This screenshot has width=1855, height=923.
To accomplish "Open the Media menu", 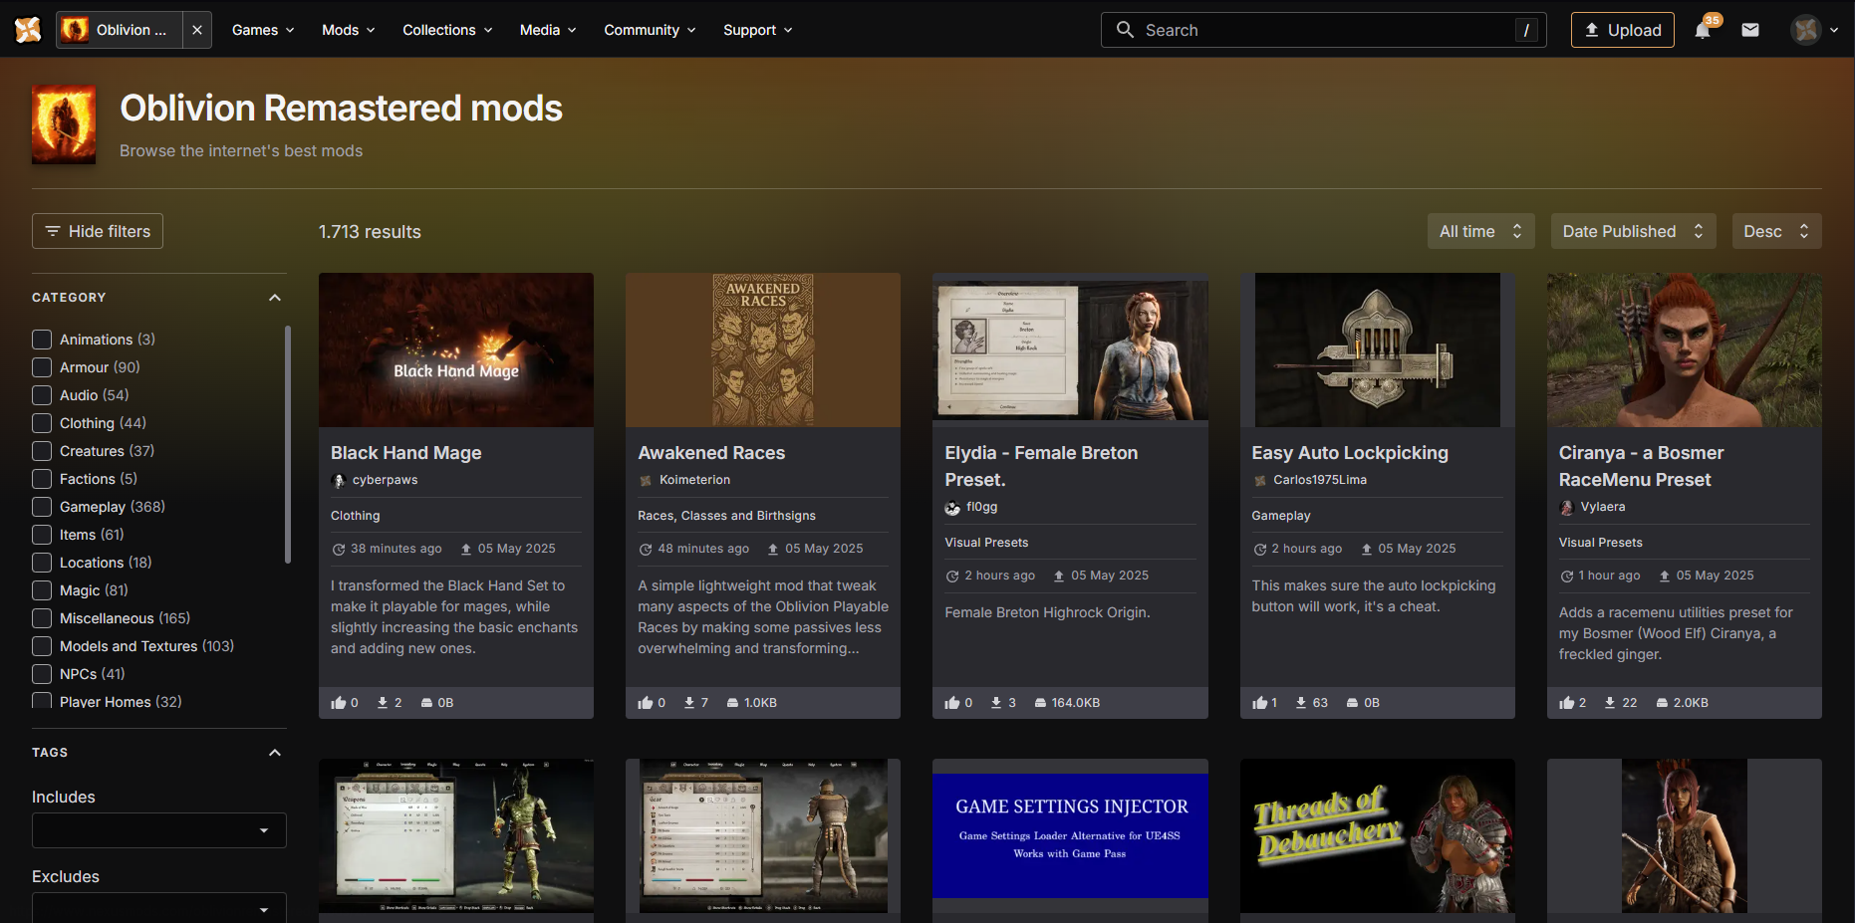I will click(x=548, y=30).
